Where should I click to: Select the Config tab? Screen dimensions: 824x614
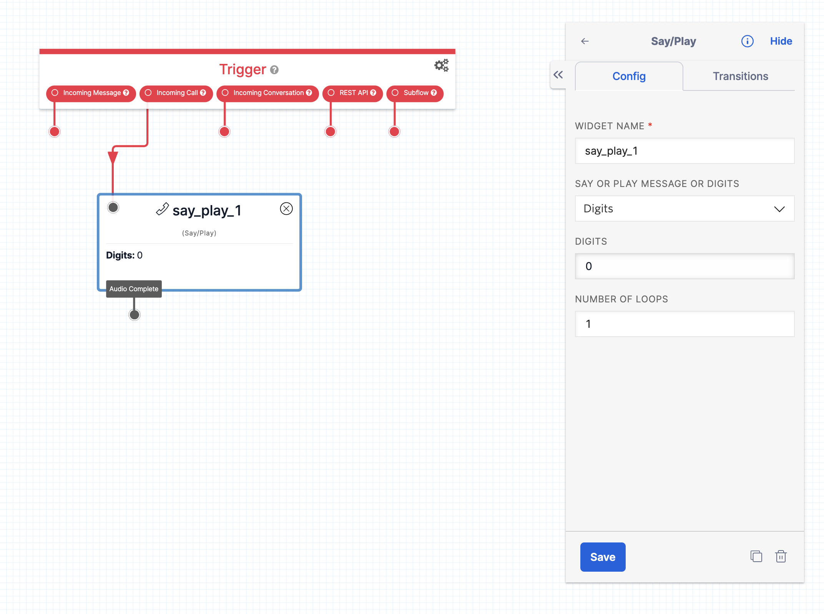coord(629,76)
